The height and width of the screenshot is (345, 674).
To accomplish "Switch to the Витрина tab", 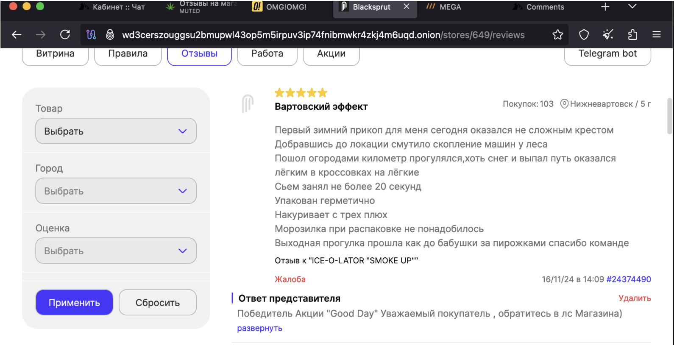I will (55, 54).
